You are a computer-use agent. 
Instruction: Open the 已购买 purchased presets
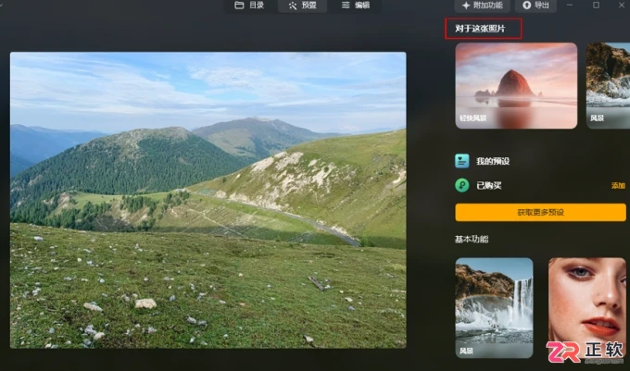pos(489,186)
